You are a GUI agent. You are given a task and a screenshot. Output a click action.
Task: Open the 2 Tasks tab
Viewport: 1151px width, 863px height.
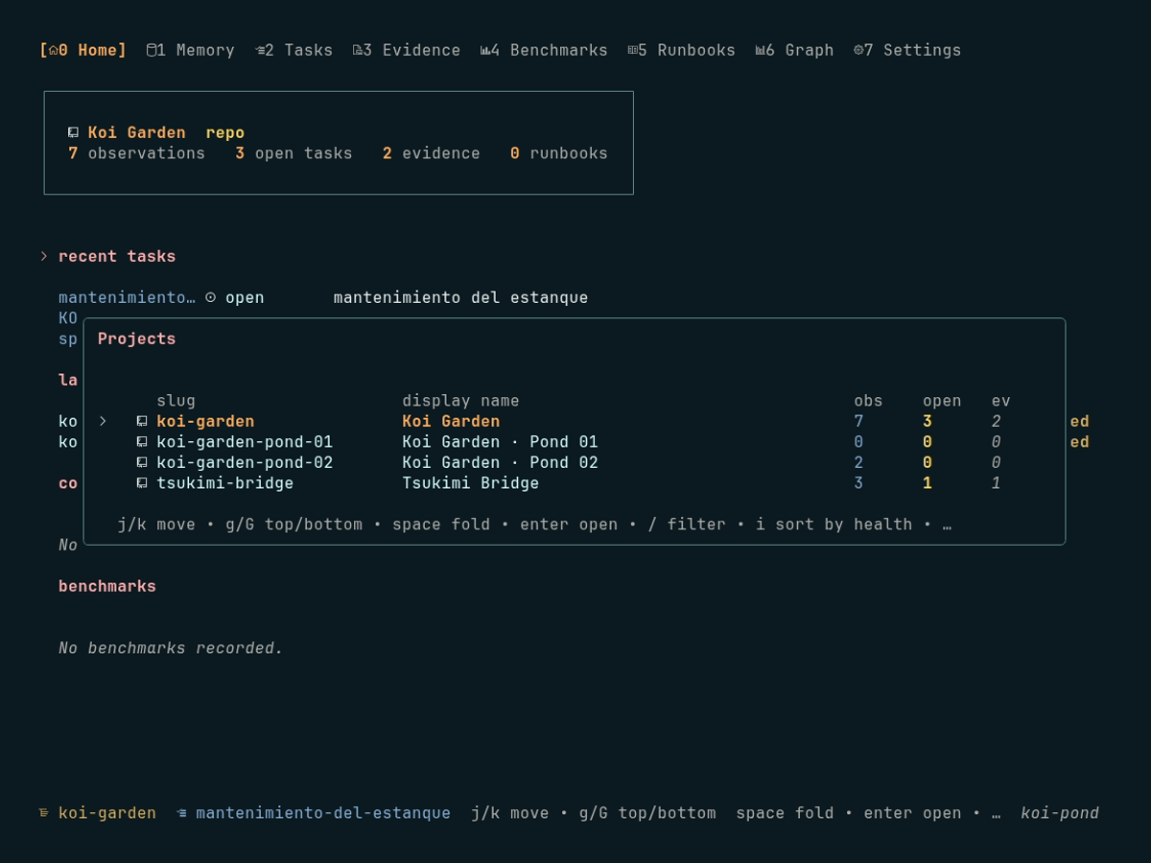click(294, 50)
